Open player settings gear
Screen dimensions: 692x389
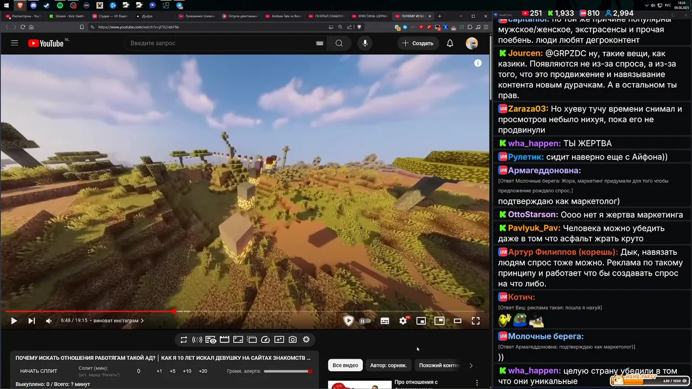tap(403, 321)
